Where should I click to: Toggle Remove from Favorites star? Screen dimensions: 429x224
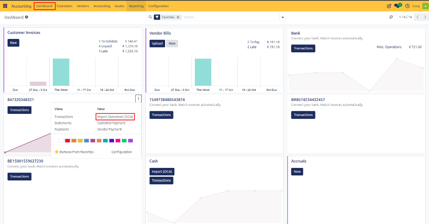pos(57,152)
